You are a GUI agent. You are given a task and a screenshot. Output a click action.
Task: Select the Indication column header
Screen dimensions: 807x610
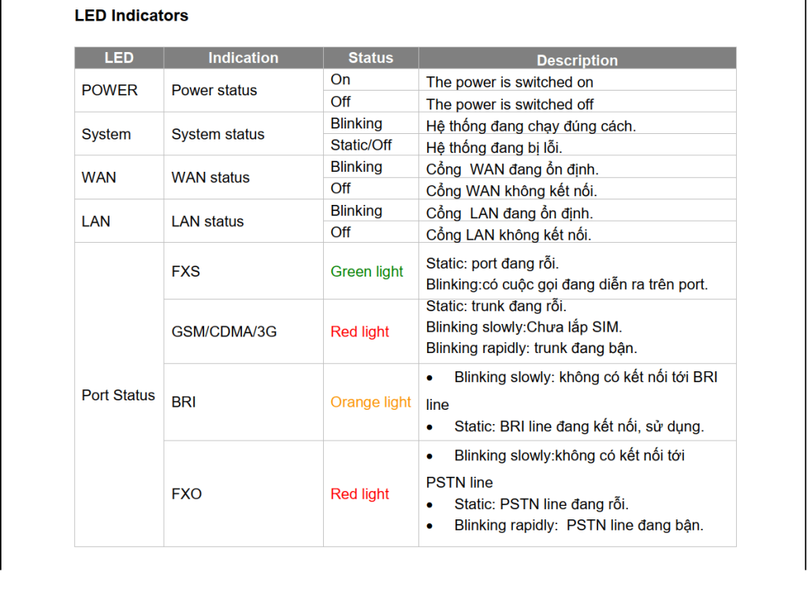pyautogui.click(x=244, y=58)
